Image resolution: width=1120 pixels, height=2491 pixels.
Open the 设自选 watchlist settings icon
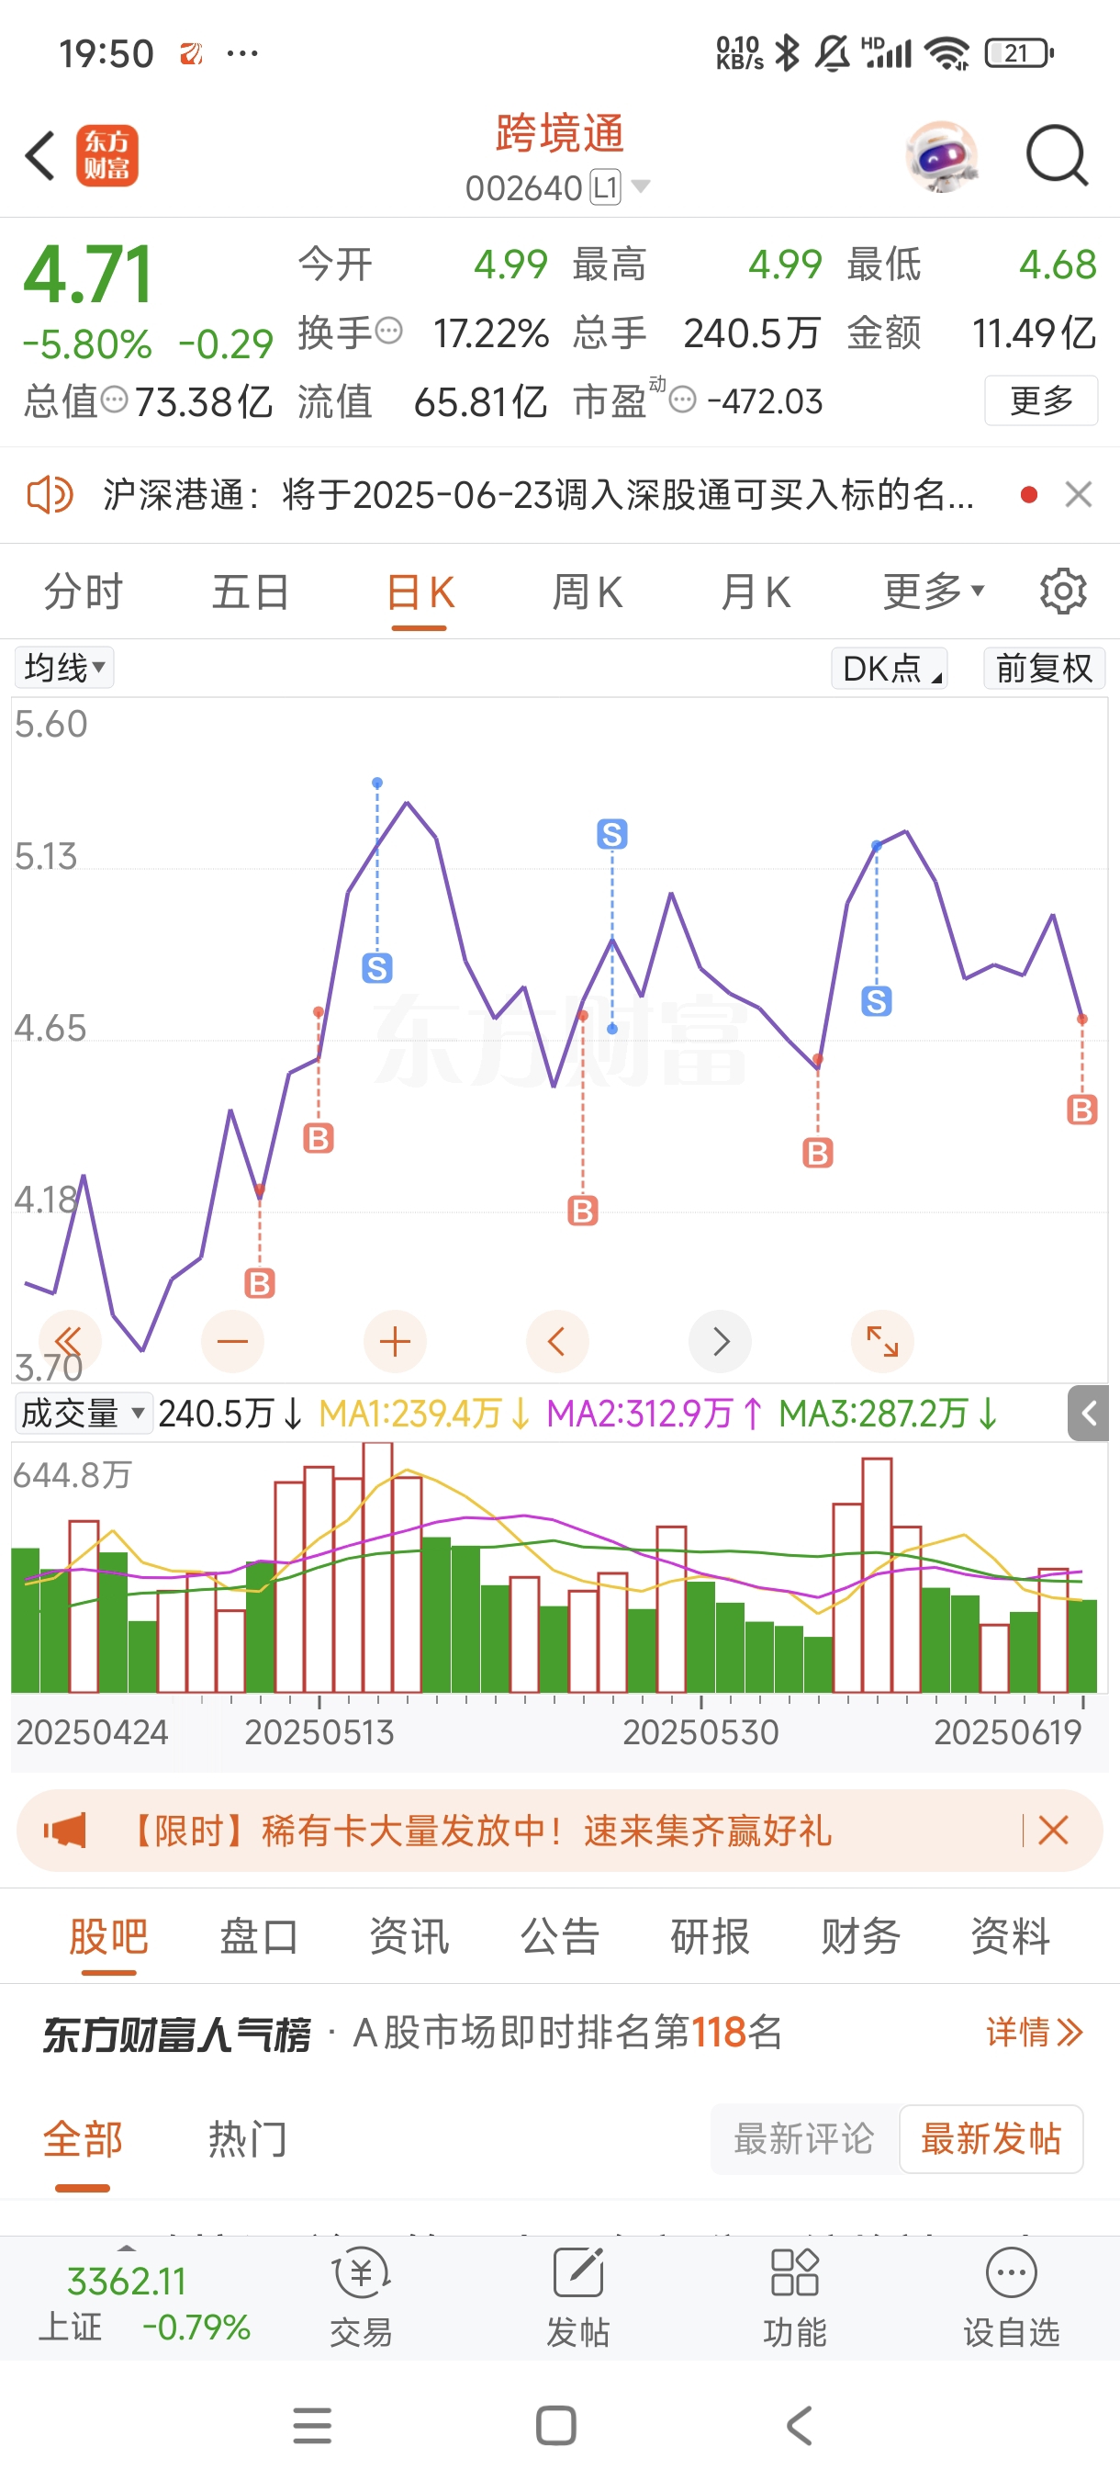[1011, 2297]
